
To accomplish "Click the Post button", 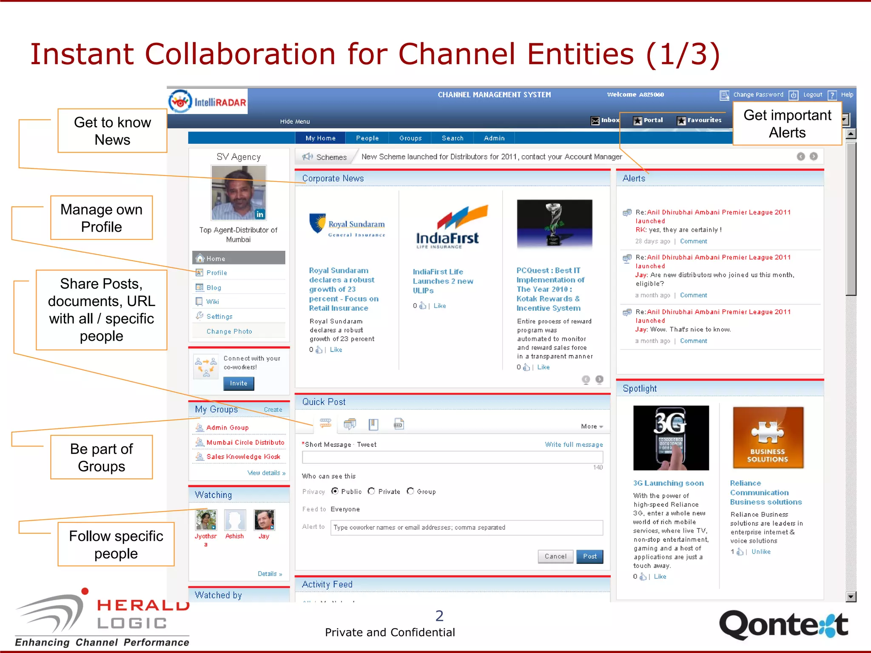I will pos(589,556).
